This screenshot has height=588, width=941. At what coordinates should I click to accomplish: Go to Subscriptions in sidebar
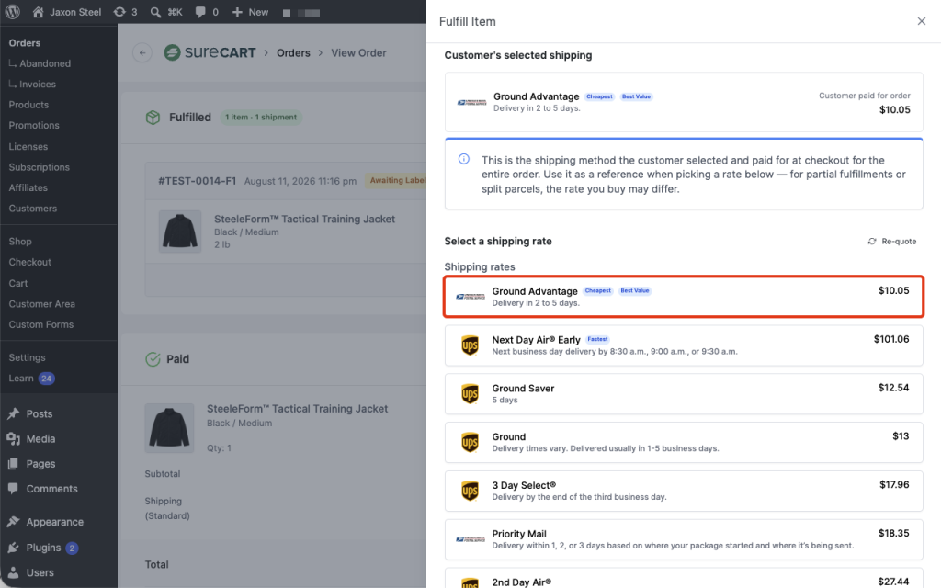(x=39, y=167)
